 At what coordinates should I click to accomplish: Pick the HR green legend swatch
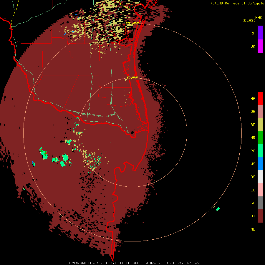point(260,138)
